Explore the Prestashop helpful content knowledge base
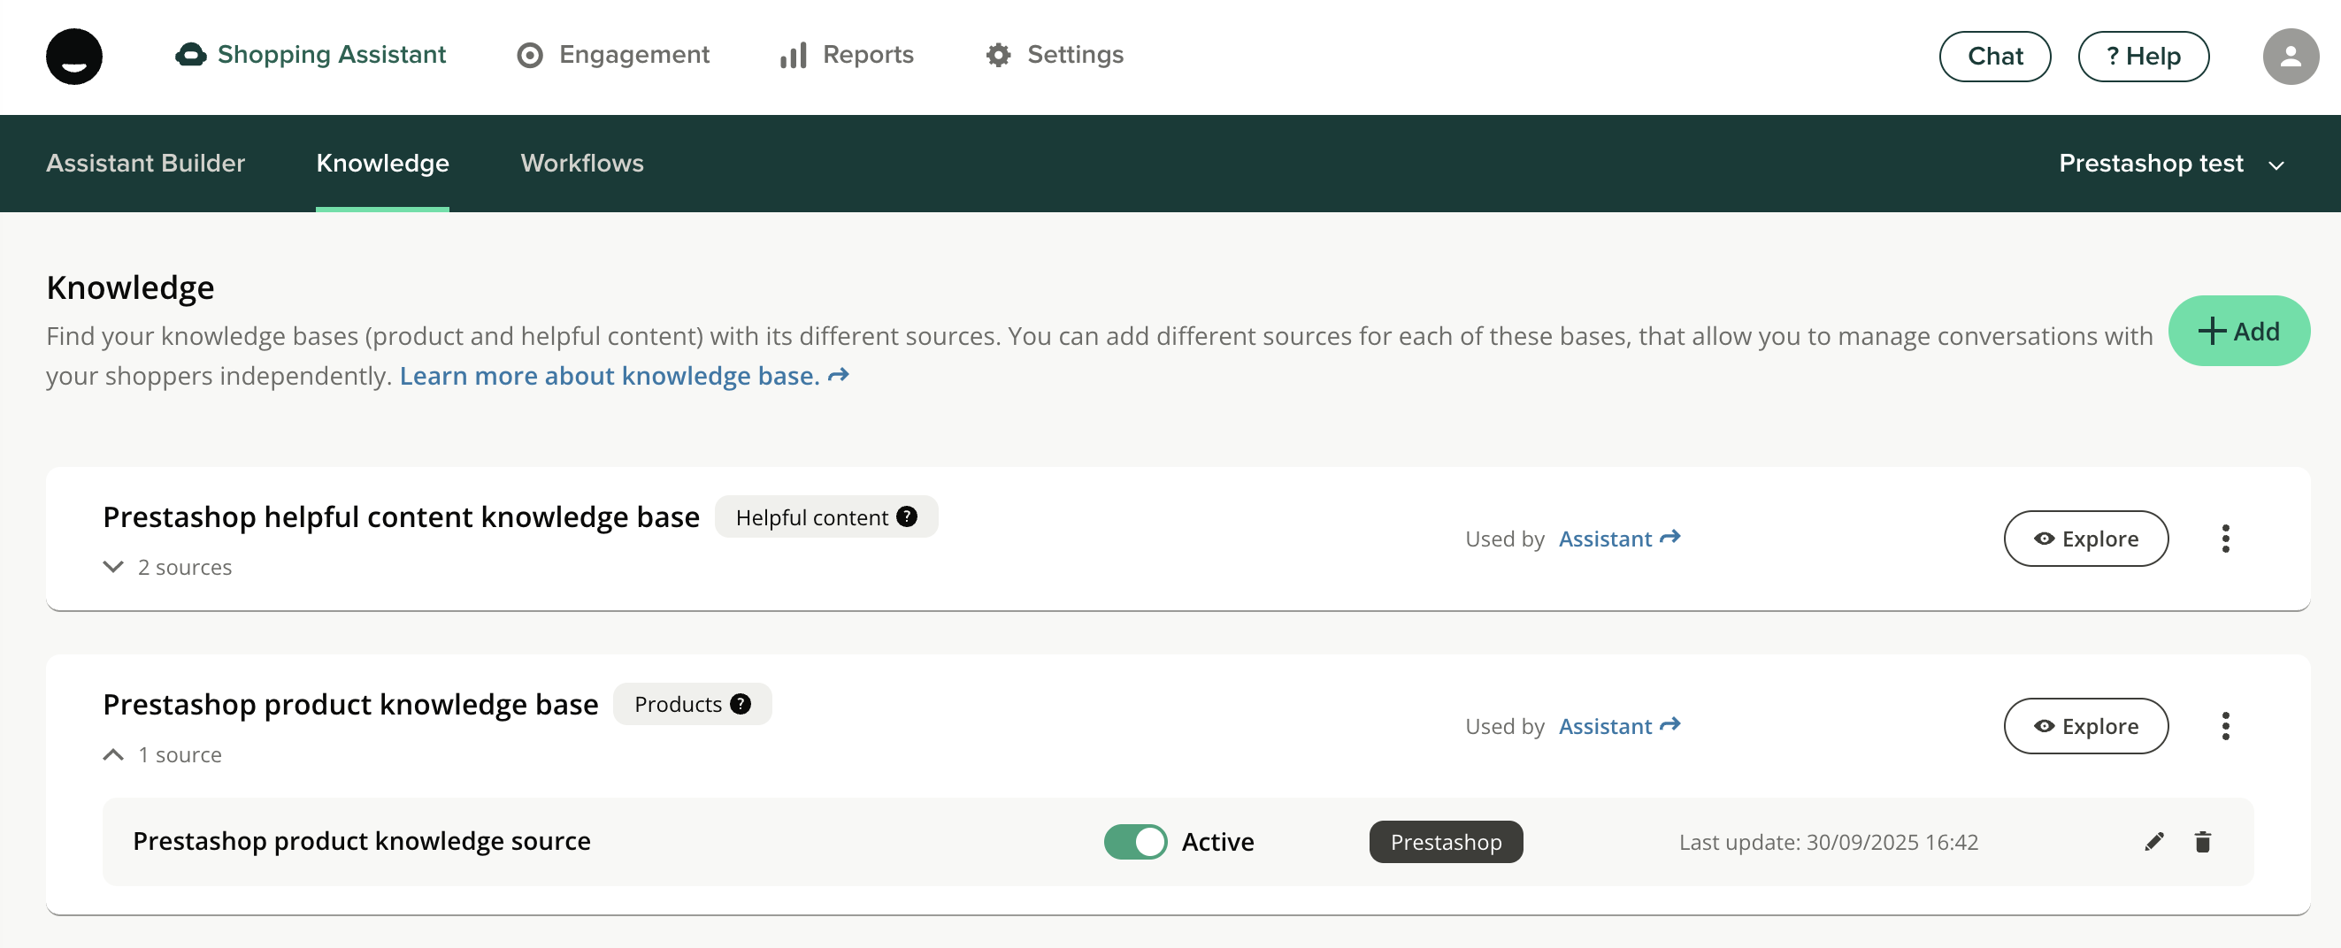This screenshot has height=948, width=2341. 2085,539
